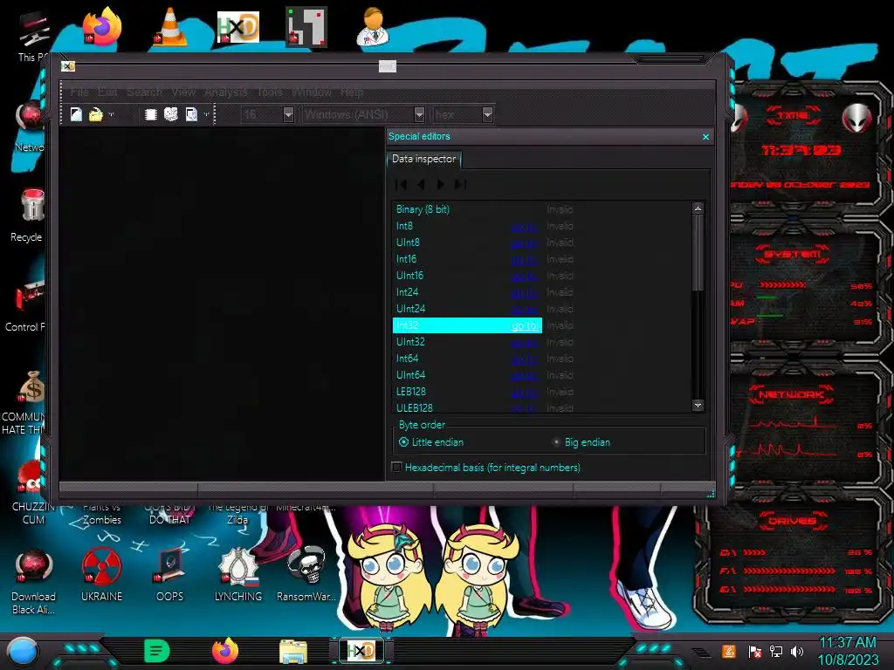This screenshot has width=894, height=670.
Task: Click the go to link for Int16
Action: click(524, 259)
